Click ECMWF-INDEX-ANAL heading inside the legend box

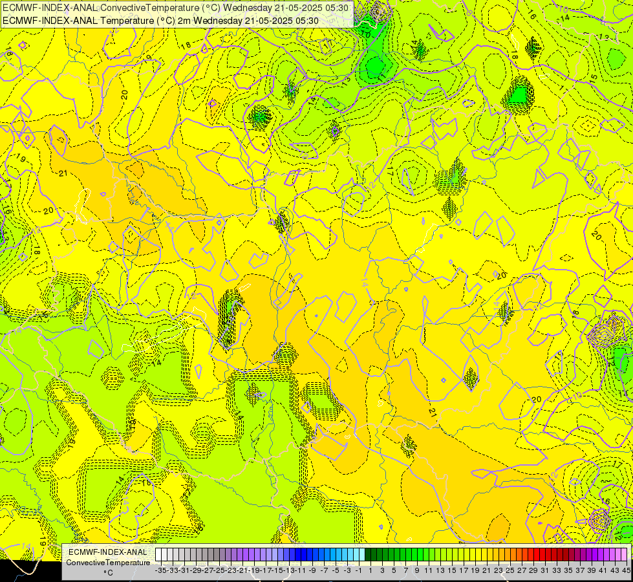(x=108, y=552)
